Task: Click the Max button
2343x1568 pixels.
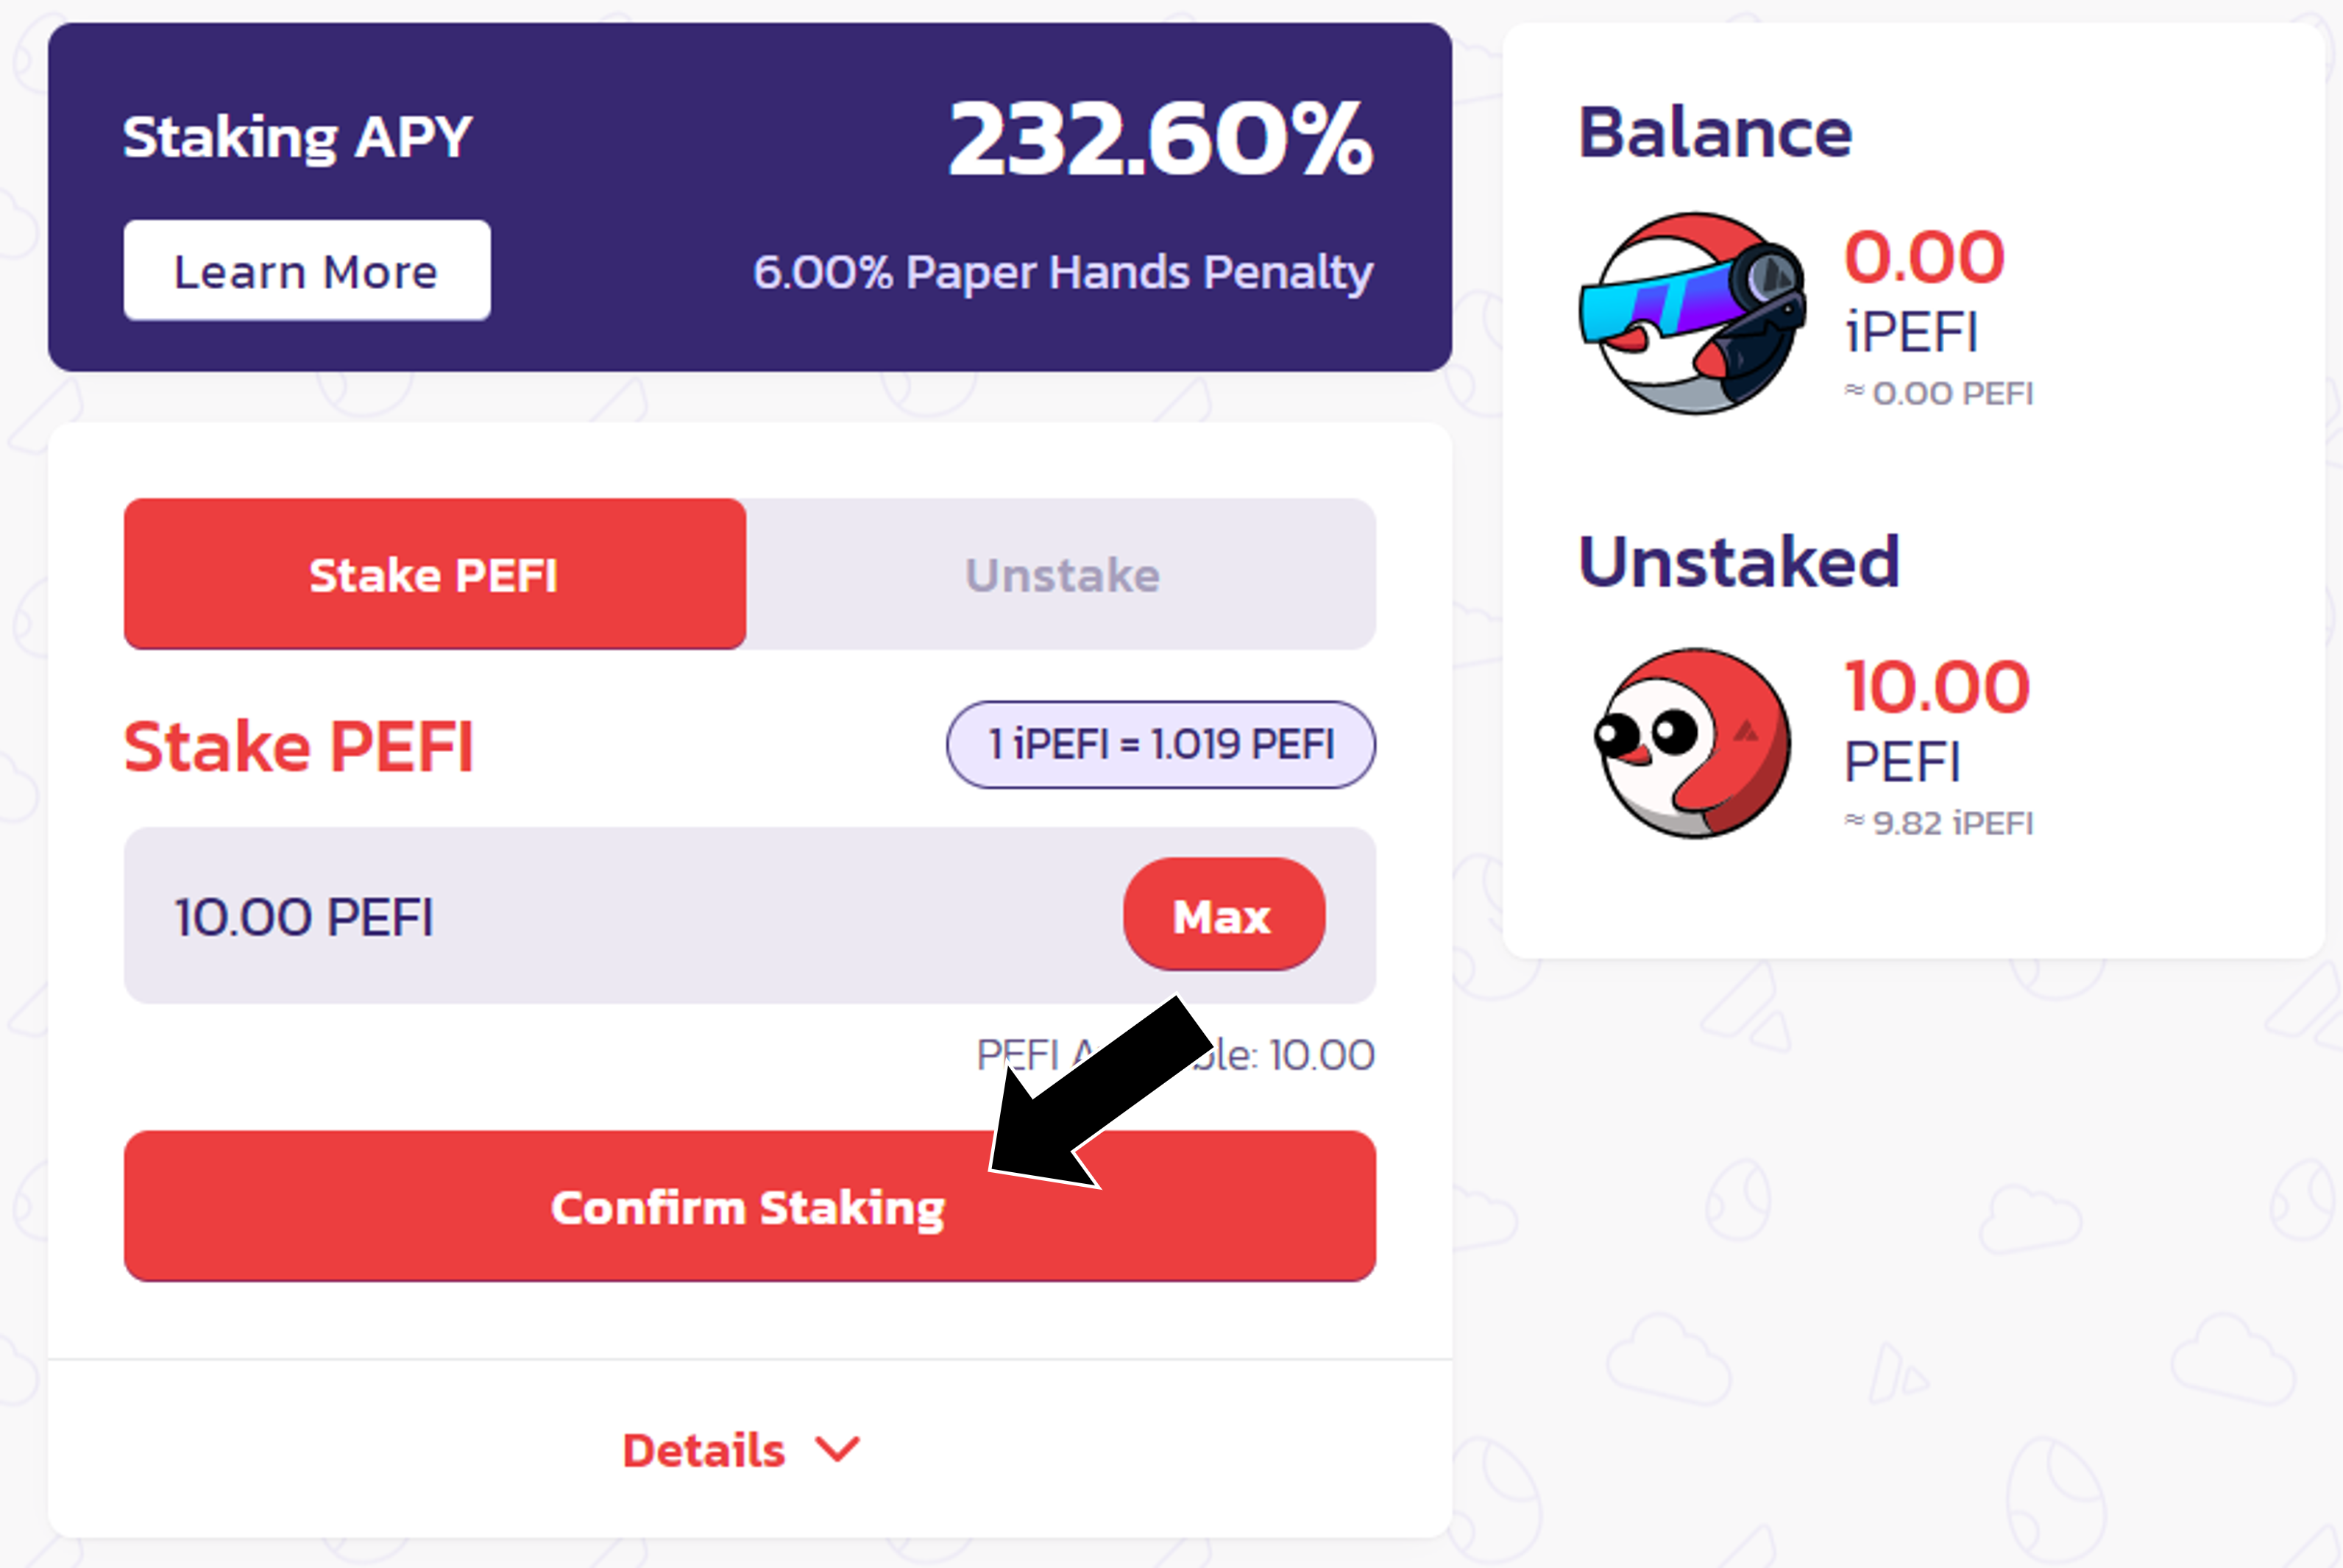Action: [x=1224, y=914]
